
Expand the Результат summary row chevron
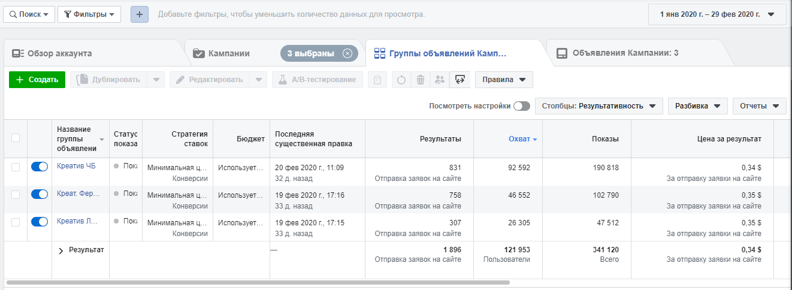click(x=61, y=251)
